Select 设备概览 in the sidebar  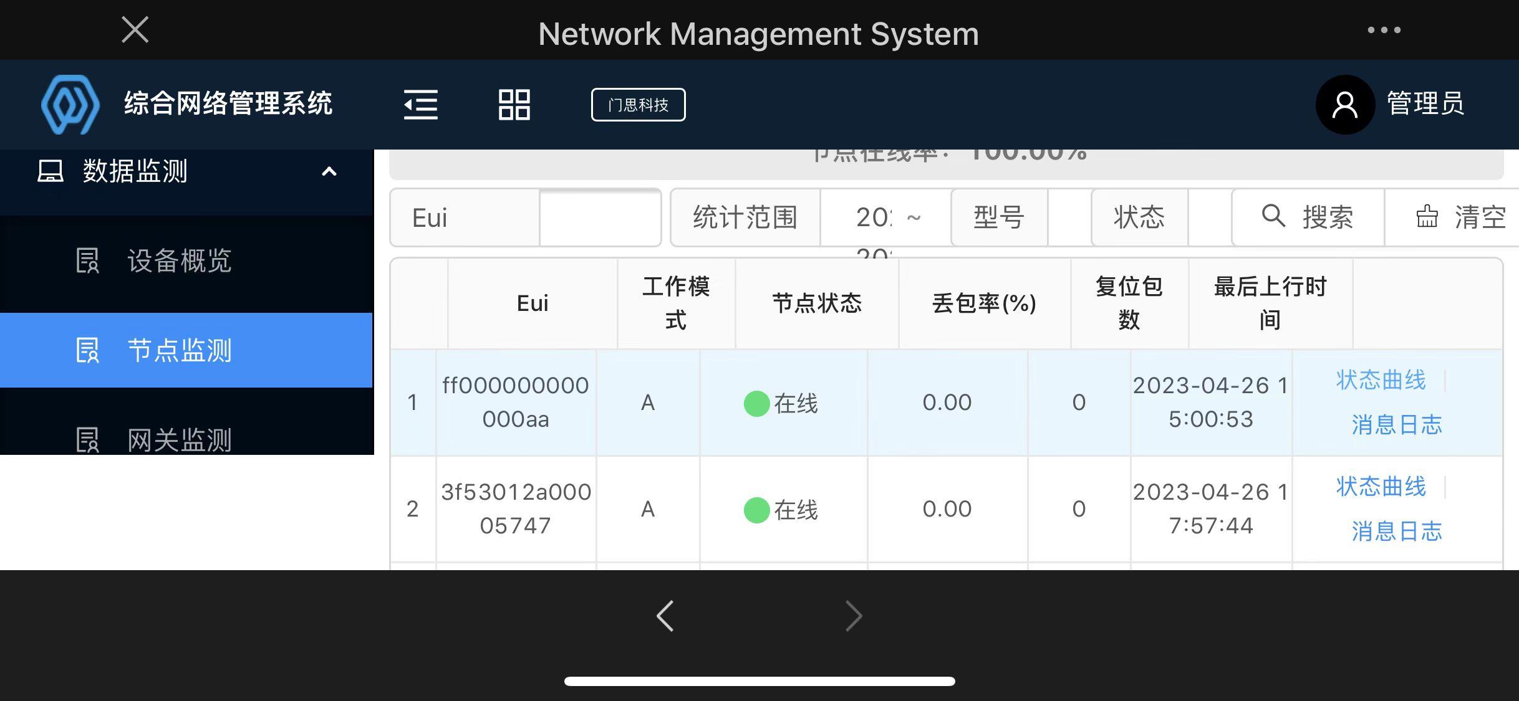(x=180, y=260)
